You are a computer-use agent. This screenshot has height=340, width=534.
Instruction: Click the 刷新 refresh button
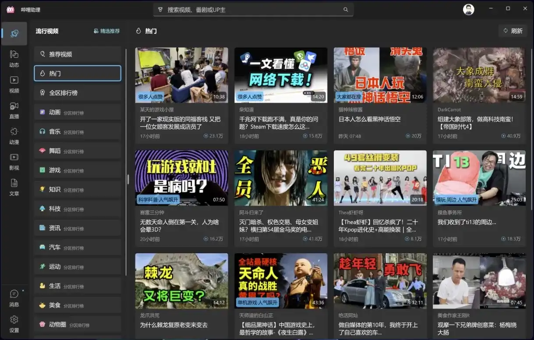[513, 31]
